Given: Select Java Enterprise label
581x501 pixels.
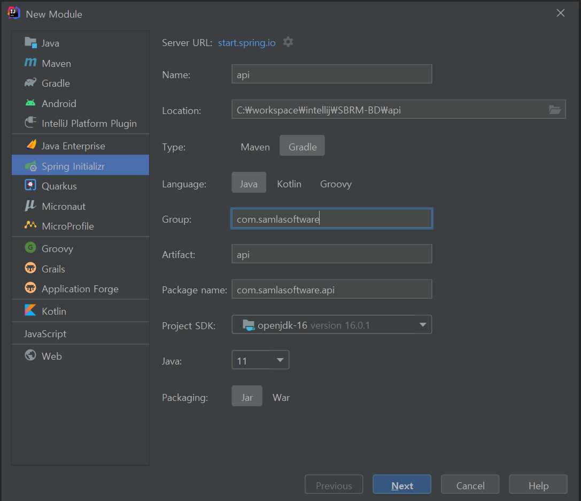Looking at the screenshot, I should pyautogui.click(x=73, y=146).
